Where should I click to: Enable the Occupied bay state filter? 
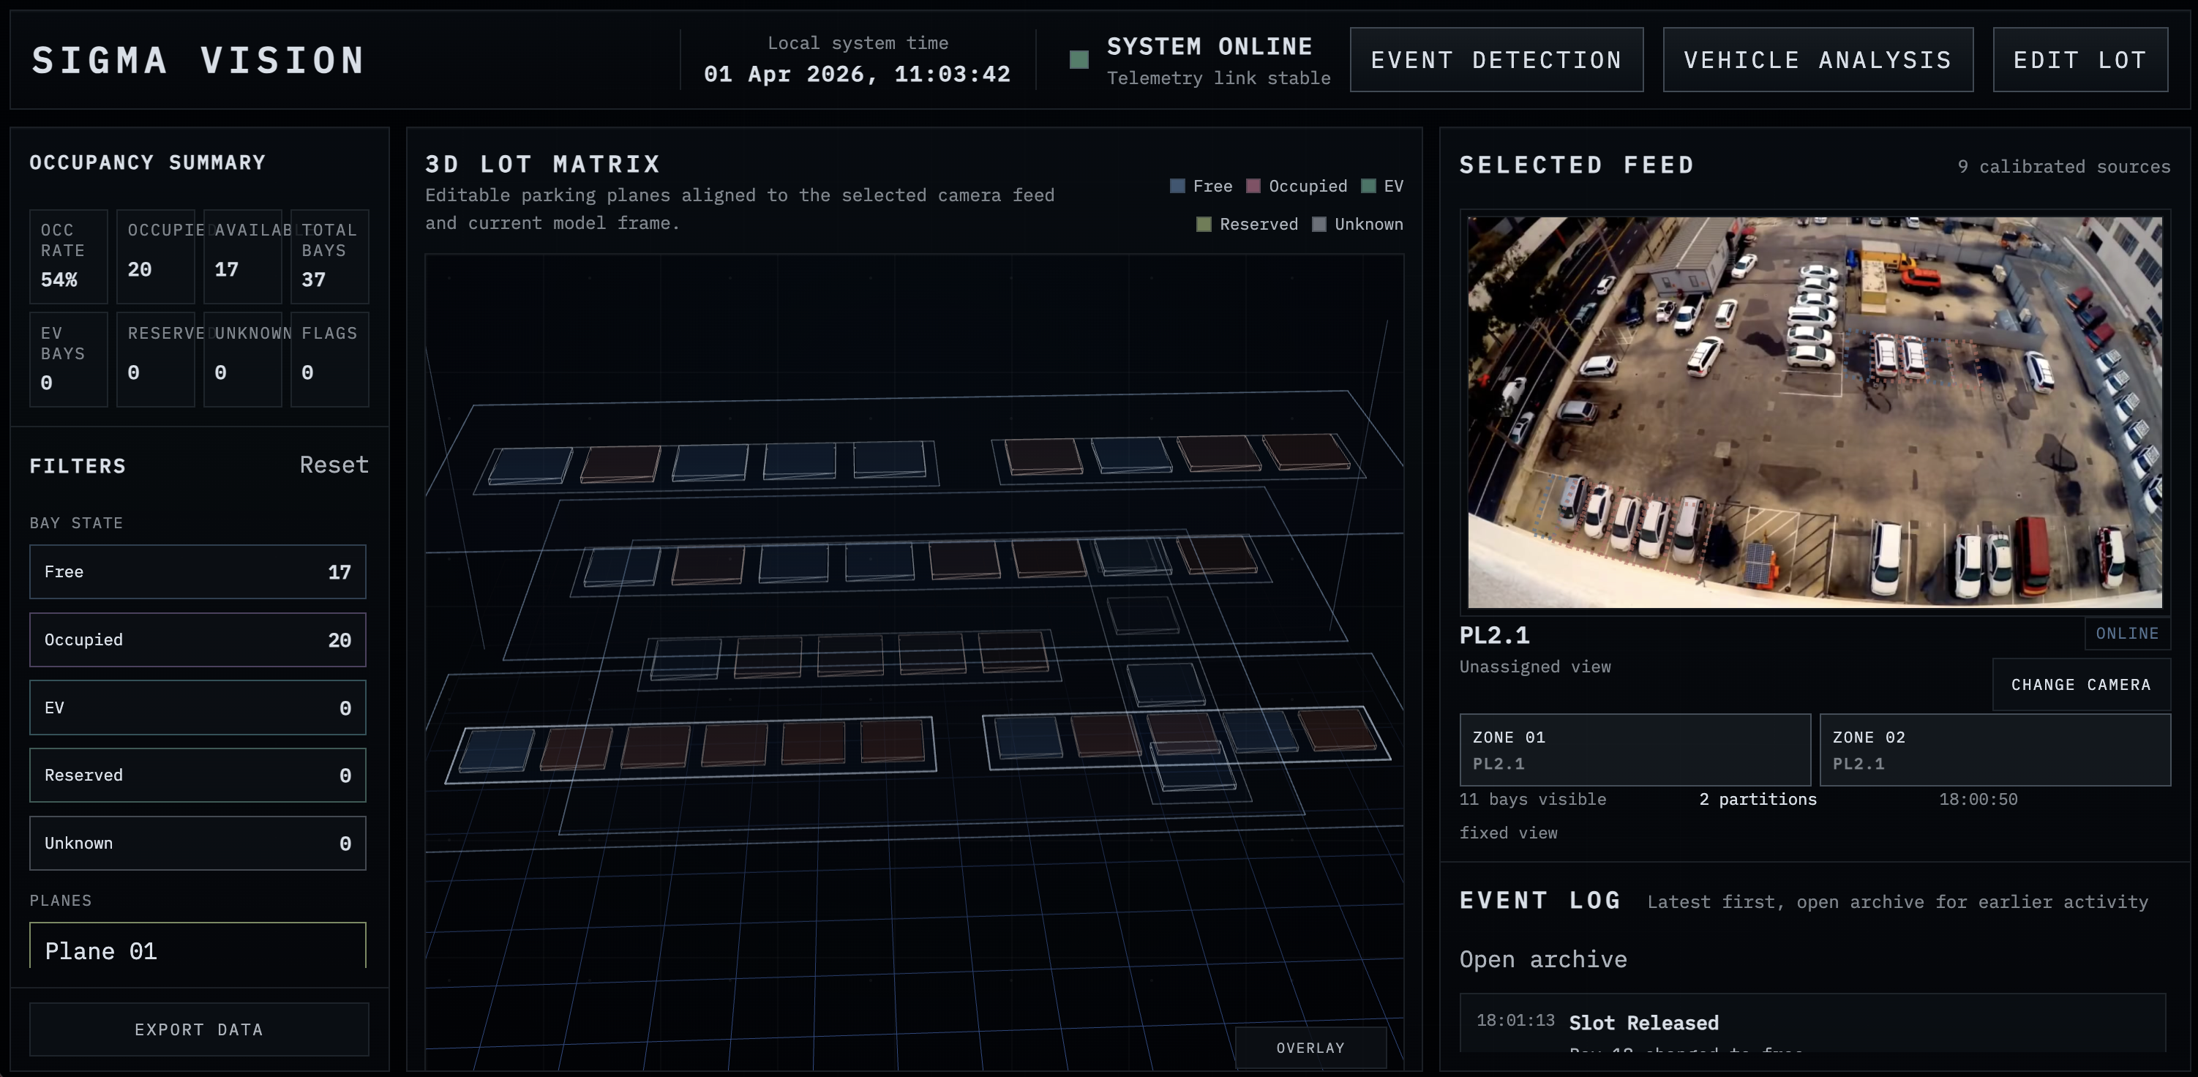(197, 640)
